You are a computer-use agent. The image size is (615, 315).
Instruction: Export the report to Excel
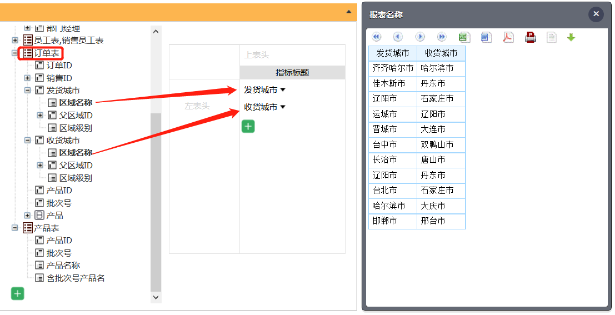464,37
